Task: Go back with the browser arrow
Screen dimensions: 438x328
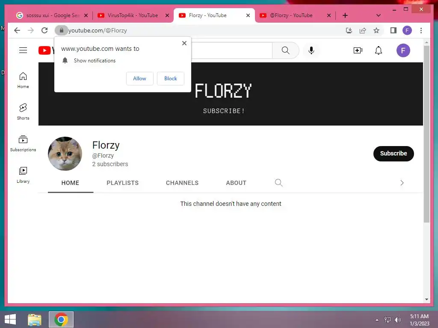Action: pyautogui.click(x=17, y=30)
